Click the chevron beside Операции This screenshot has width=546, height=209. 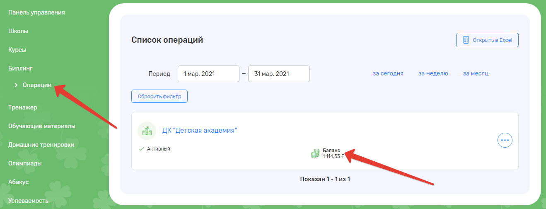click(x=16, y=85)
